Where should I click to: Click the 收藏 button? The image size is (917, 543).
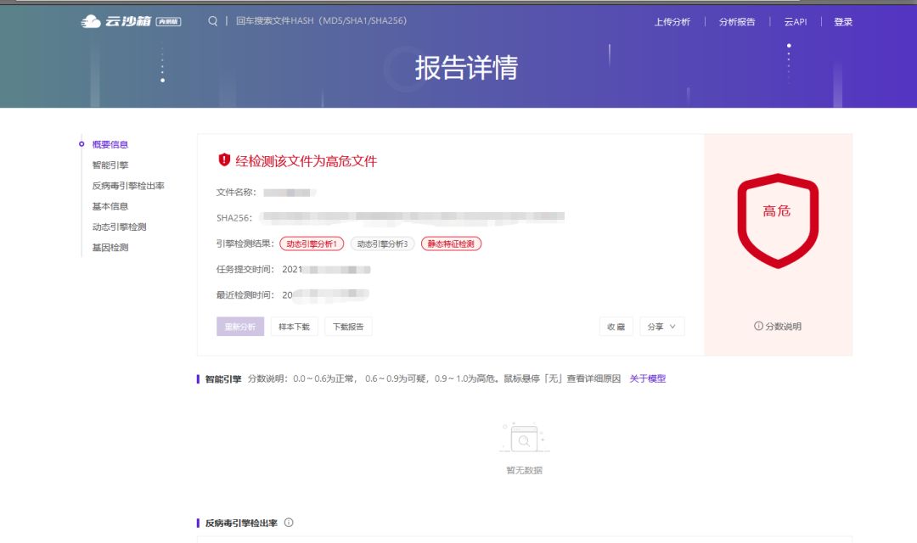point(616,327)
